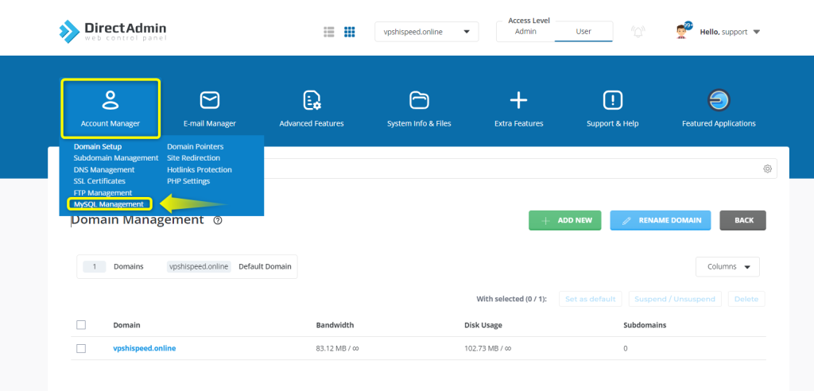This screenshot has height=391, width=814.
Task: Sort by Domain column header
Action: (x=126, y=325)
